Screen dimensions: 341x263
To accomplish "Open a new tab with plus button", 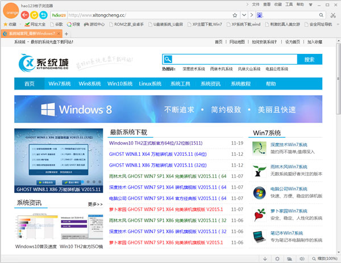I will [66, 34].
